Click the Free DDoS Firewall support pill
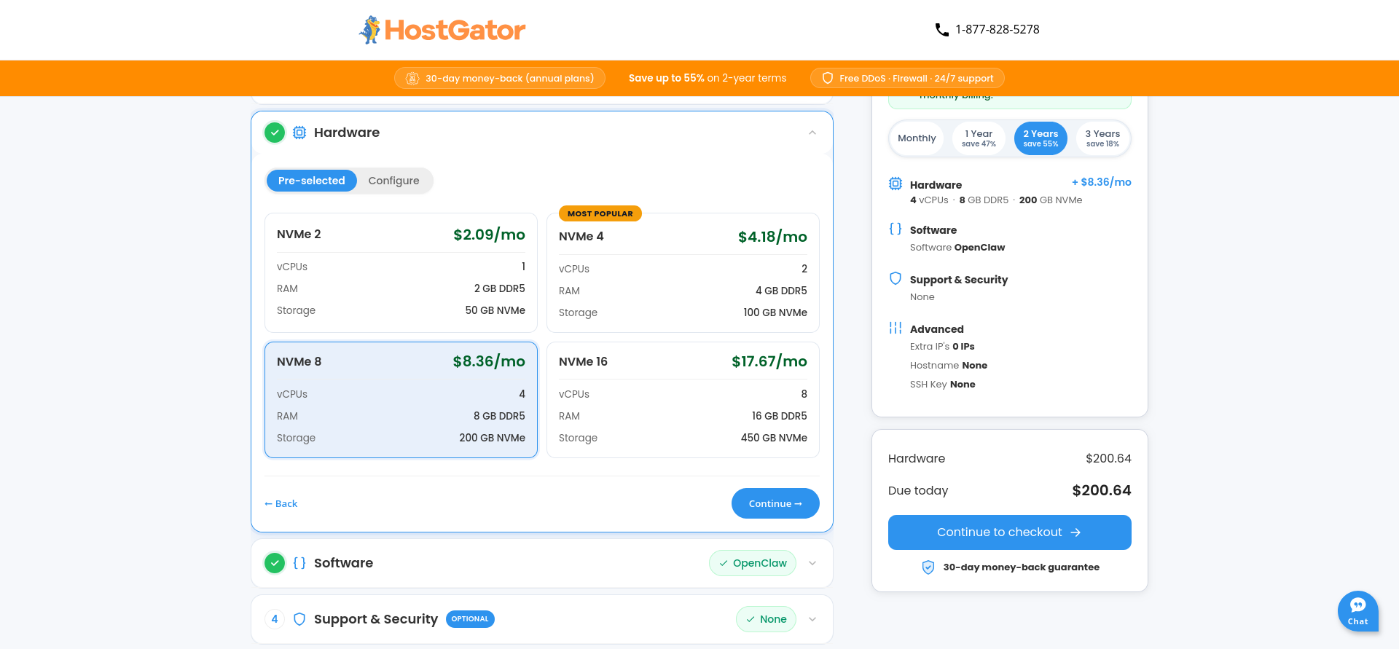This screenshot has width=1399, height=649. [907, 78]
